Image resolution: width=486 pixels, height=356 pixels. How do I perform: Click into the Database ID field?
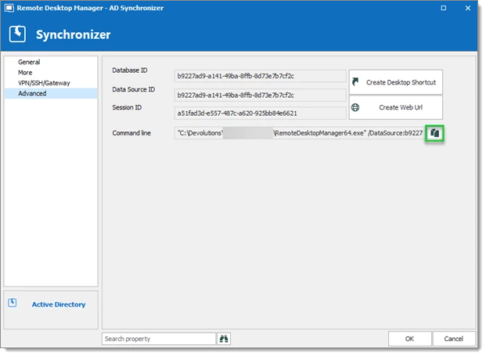tap(260, 76)
